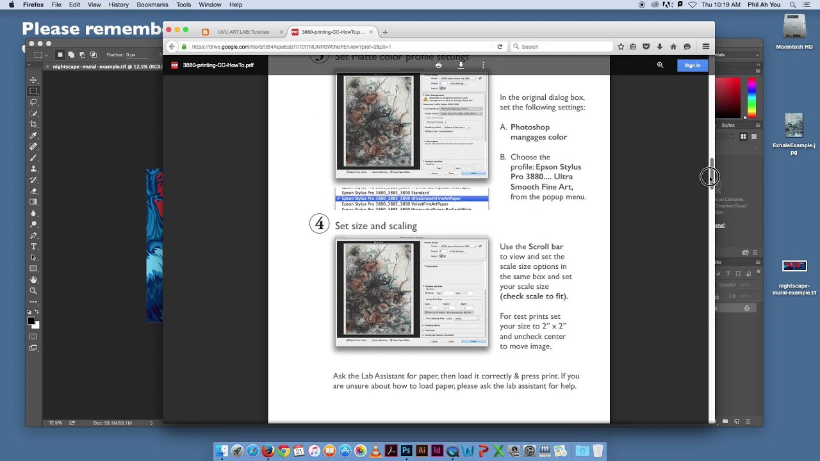820x461 pixels.
Task: Pick a color in the red color field
Action: coord(728,97)
